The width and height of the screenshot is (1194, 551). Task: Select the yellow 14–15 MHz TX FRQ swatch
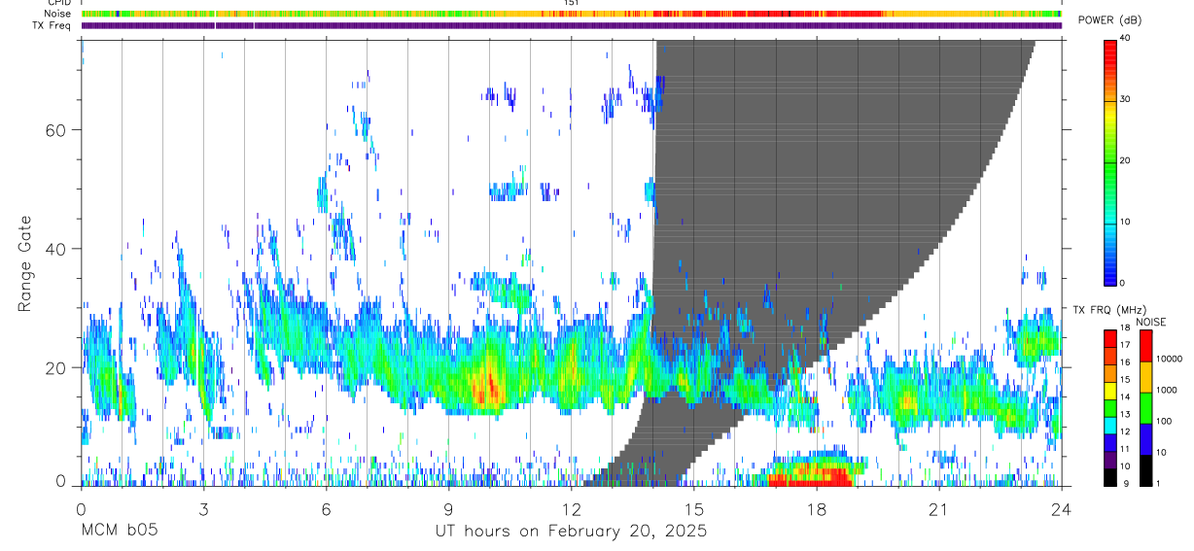(x=1110, y=391)
